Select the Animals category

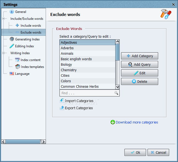point(87,53)
